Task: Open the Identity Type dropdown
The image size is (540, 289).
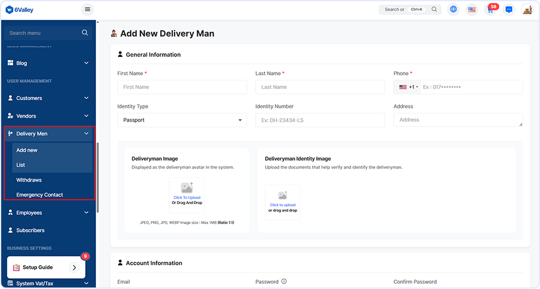Action: tap(182, 120)
